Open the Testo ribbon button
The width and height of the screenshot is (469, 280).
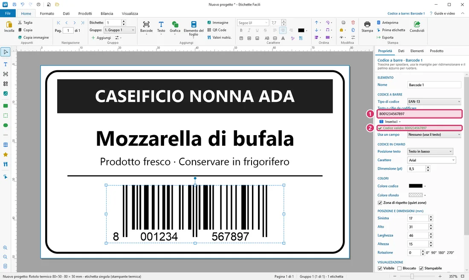[x=161, y=28]
